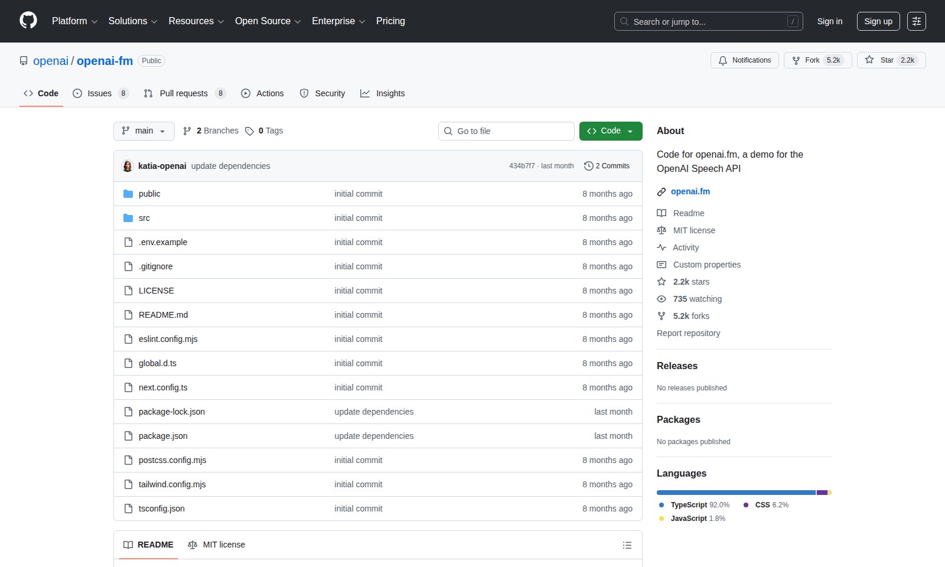This screenshot has height=567, width=945.
Task: Select the Code repository tab
Action: tap(41, 93)
